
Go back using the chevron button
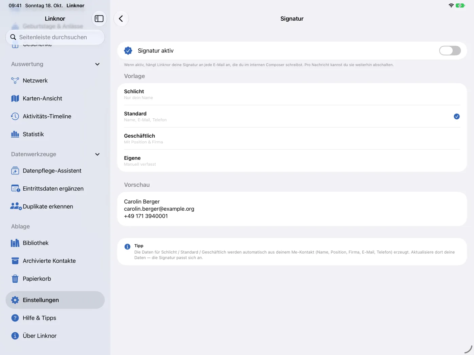tap(121, 19)
